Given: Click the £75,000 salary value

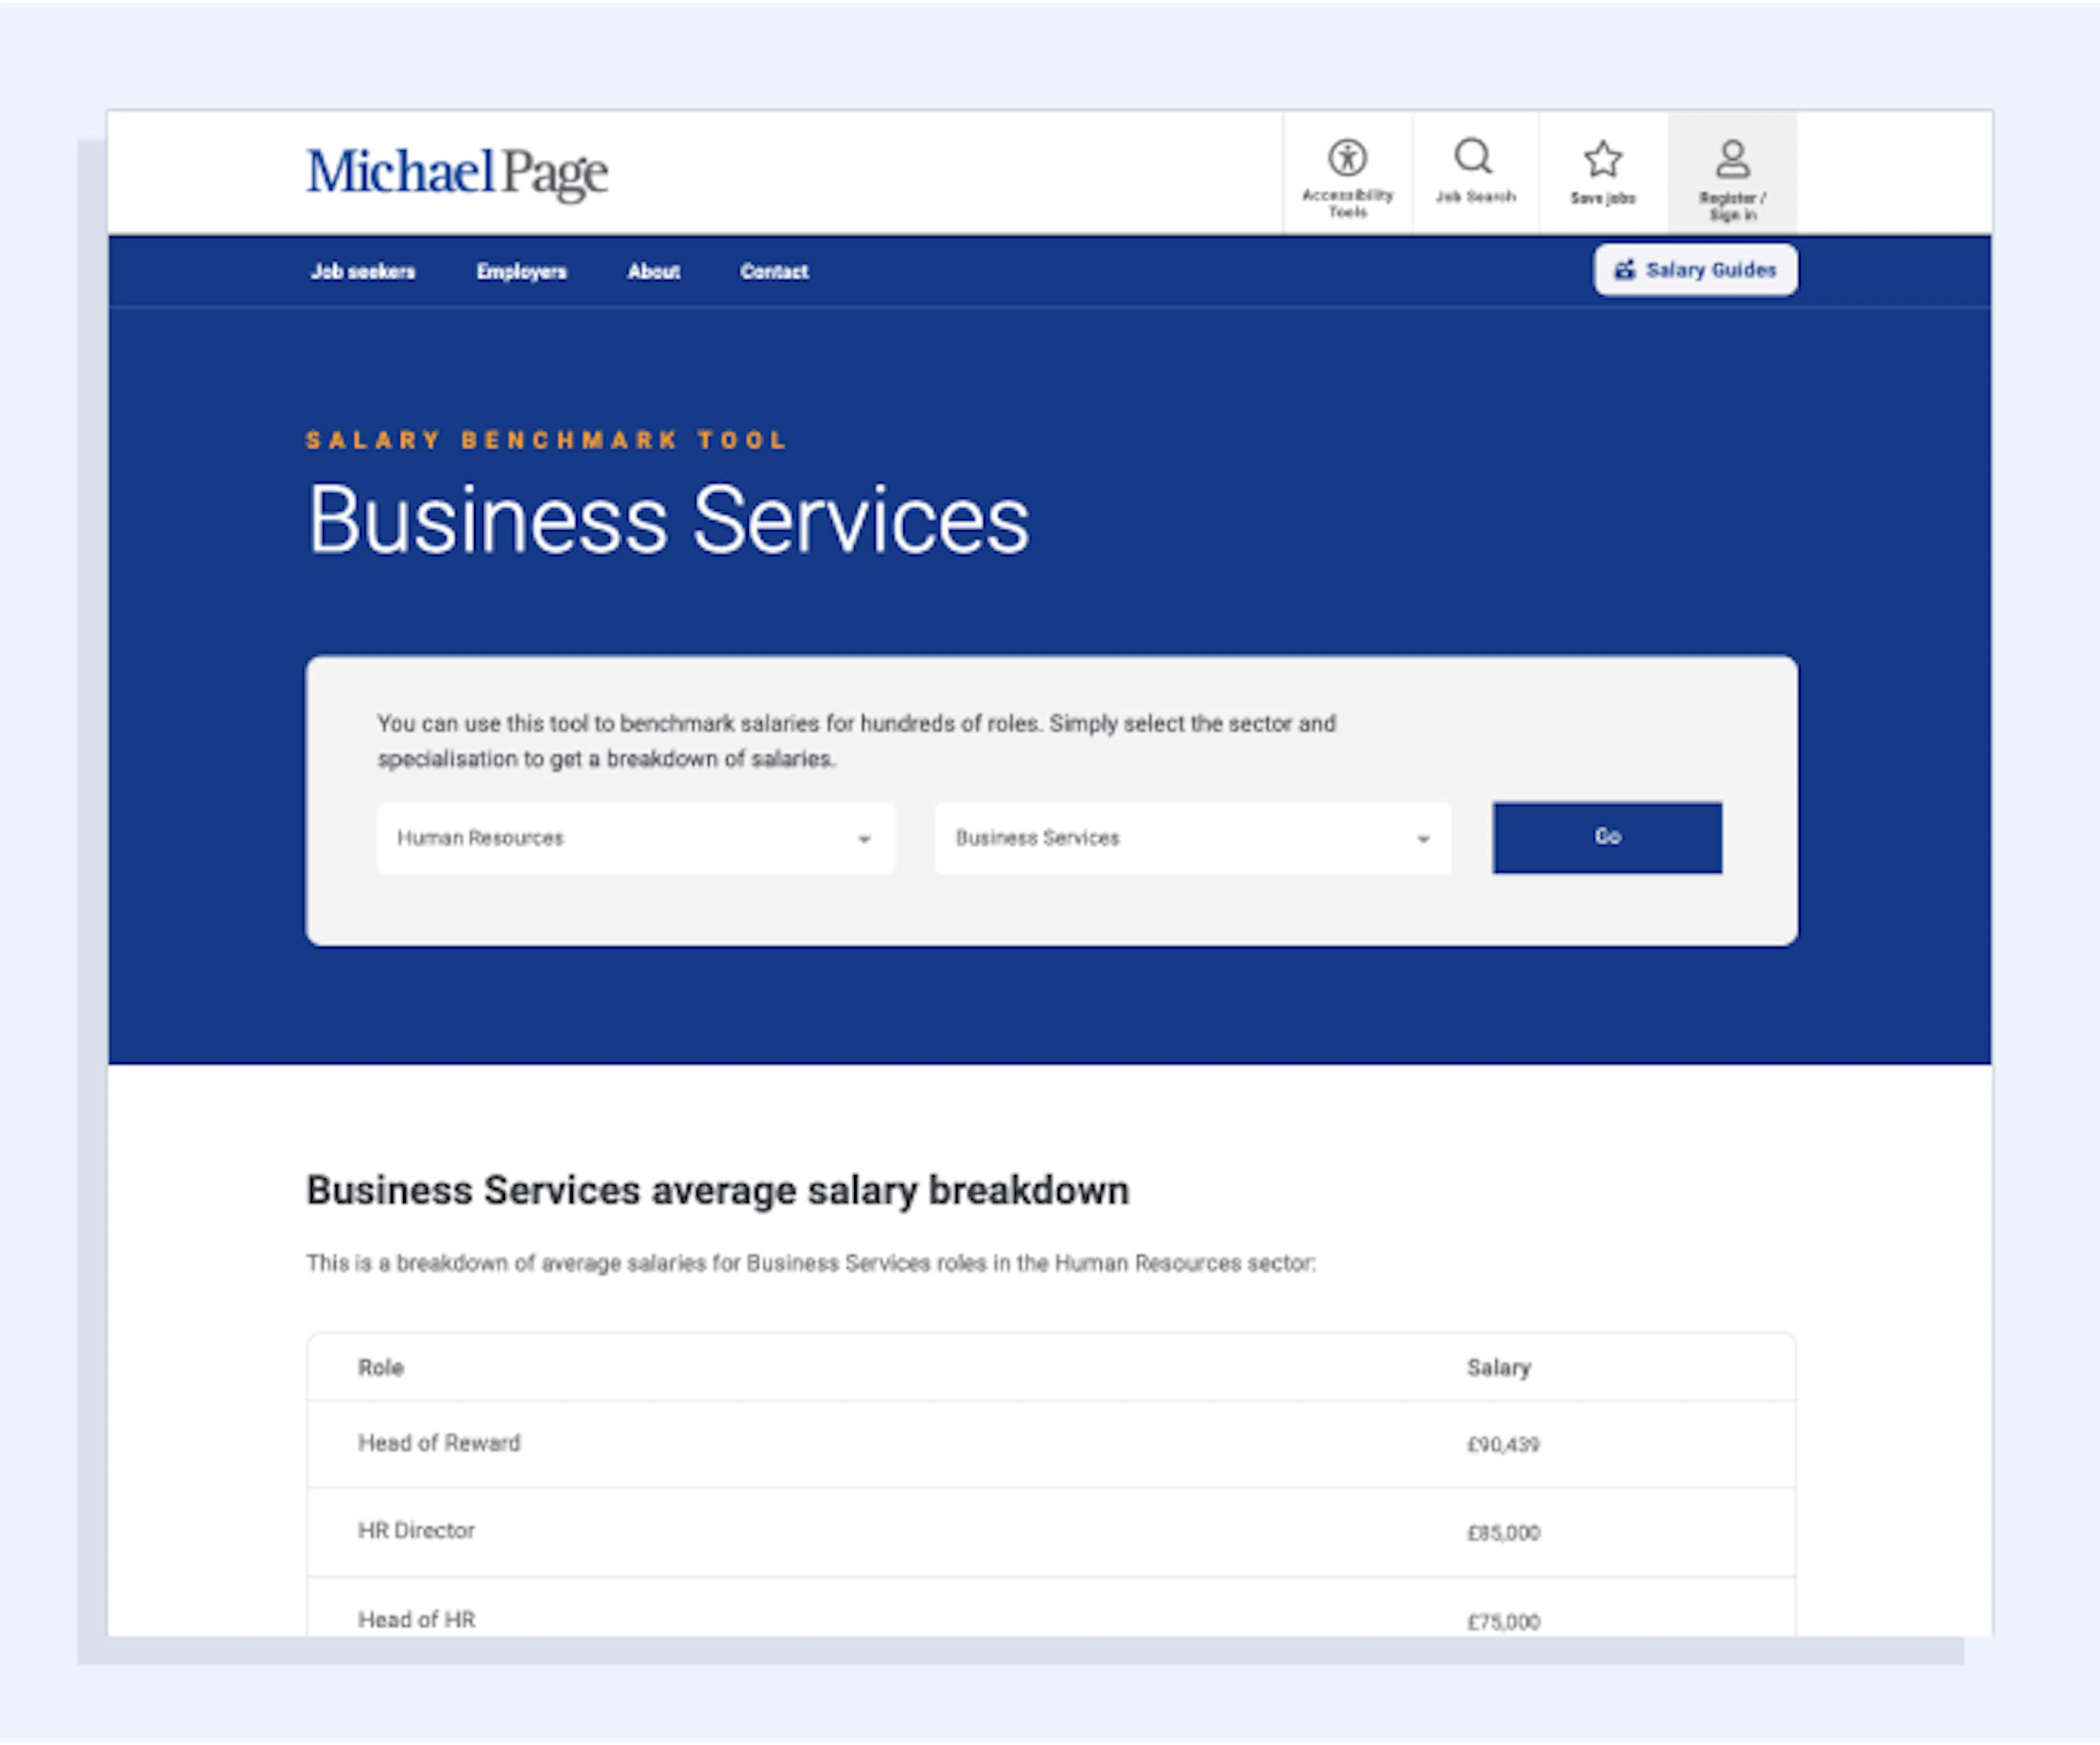Looking at the screenshot, I should pos(1503,1622).
